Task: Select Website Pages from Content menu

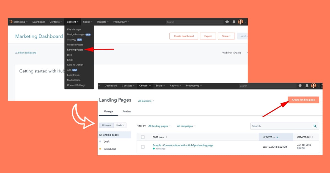Action: click(x=75, y=45)
